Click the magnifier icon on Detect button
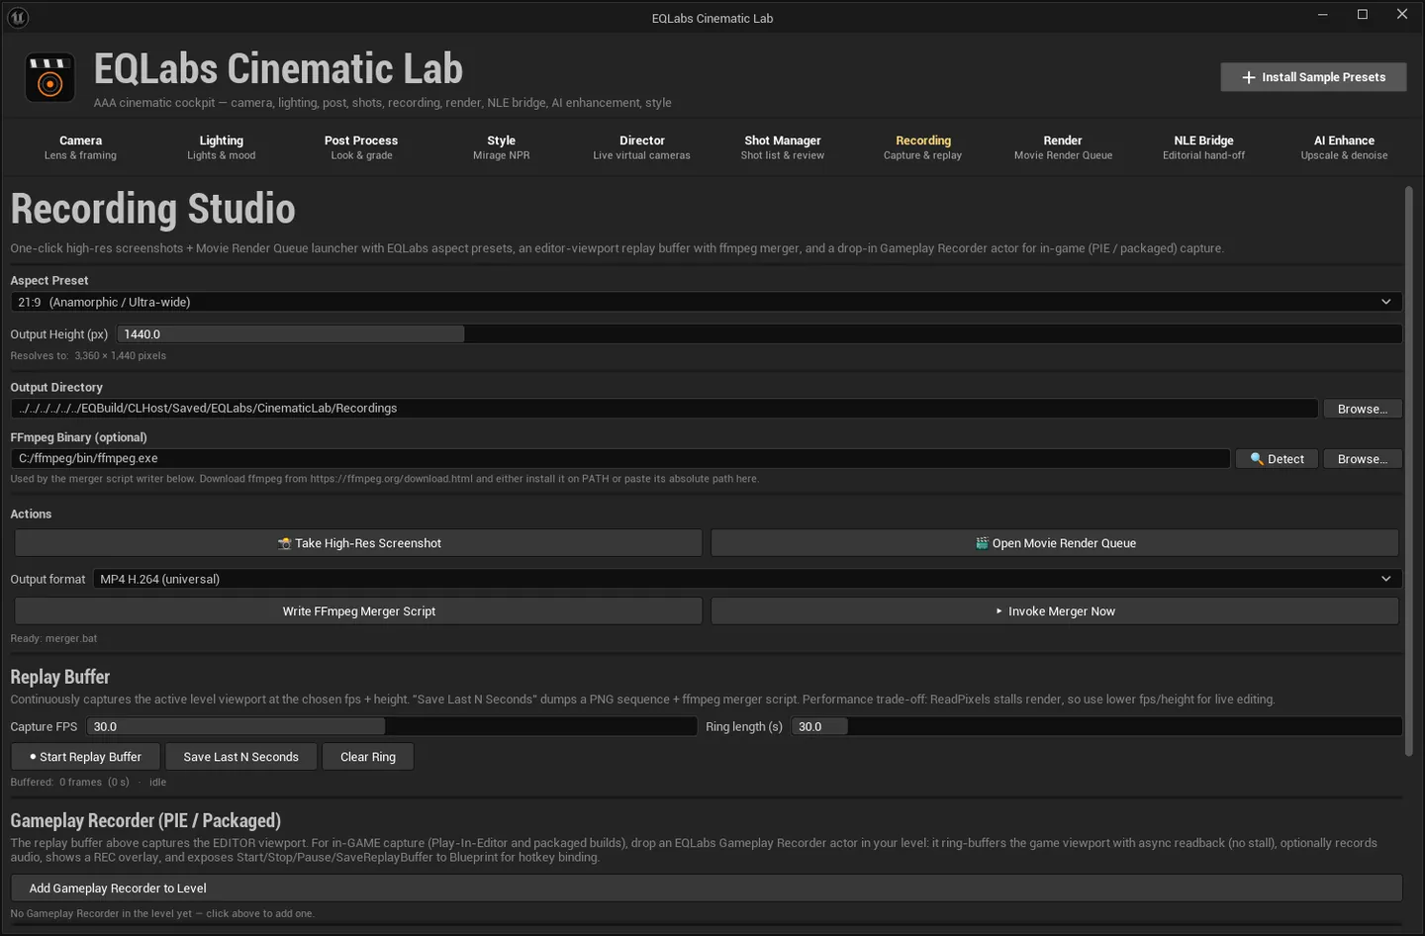 (1257, 459)
